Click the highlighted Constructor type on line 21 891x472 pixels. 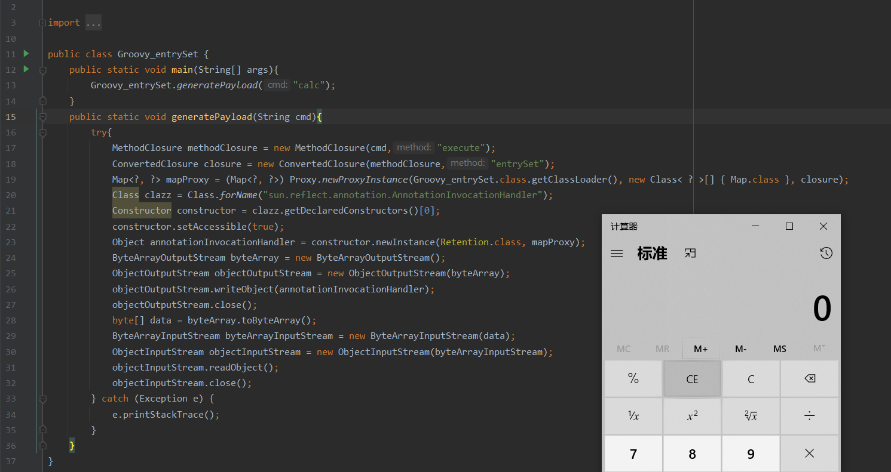pyautogui.click(x=142, y=211)
